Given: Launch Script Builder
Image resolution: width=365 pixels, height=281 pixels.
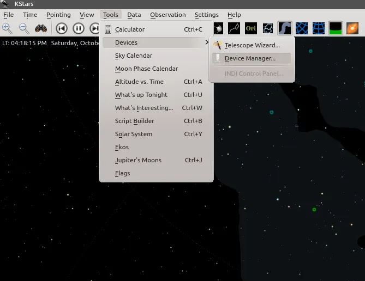Looking at the screenshot, I should click(156, 121).
